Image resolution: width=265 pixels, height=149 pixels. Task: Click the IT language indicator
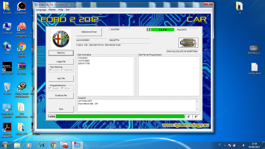(219, 145)
